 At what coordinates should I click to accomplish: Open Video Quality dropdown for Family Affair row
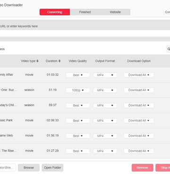pyautogui.click(x=78, y=75)
